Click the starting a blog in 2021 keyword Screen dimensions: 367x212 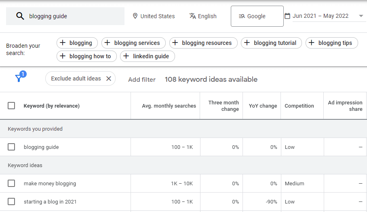pyautogui.click(x=50, y=202)
